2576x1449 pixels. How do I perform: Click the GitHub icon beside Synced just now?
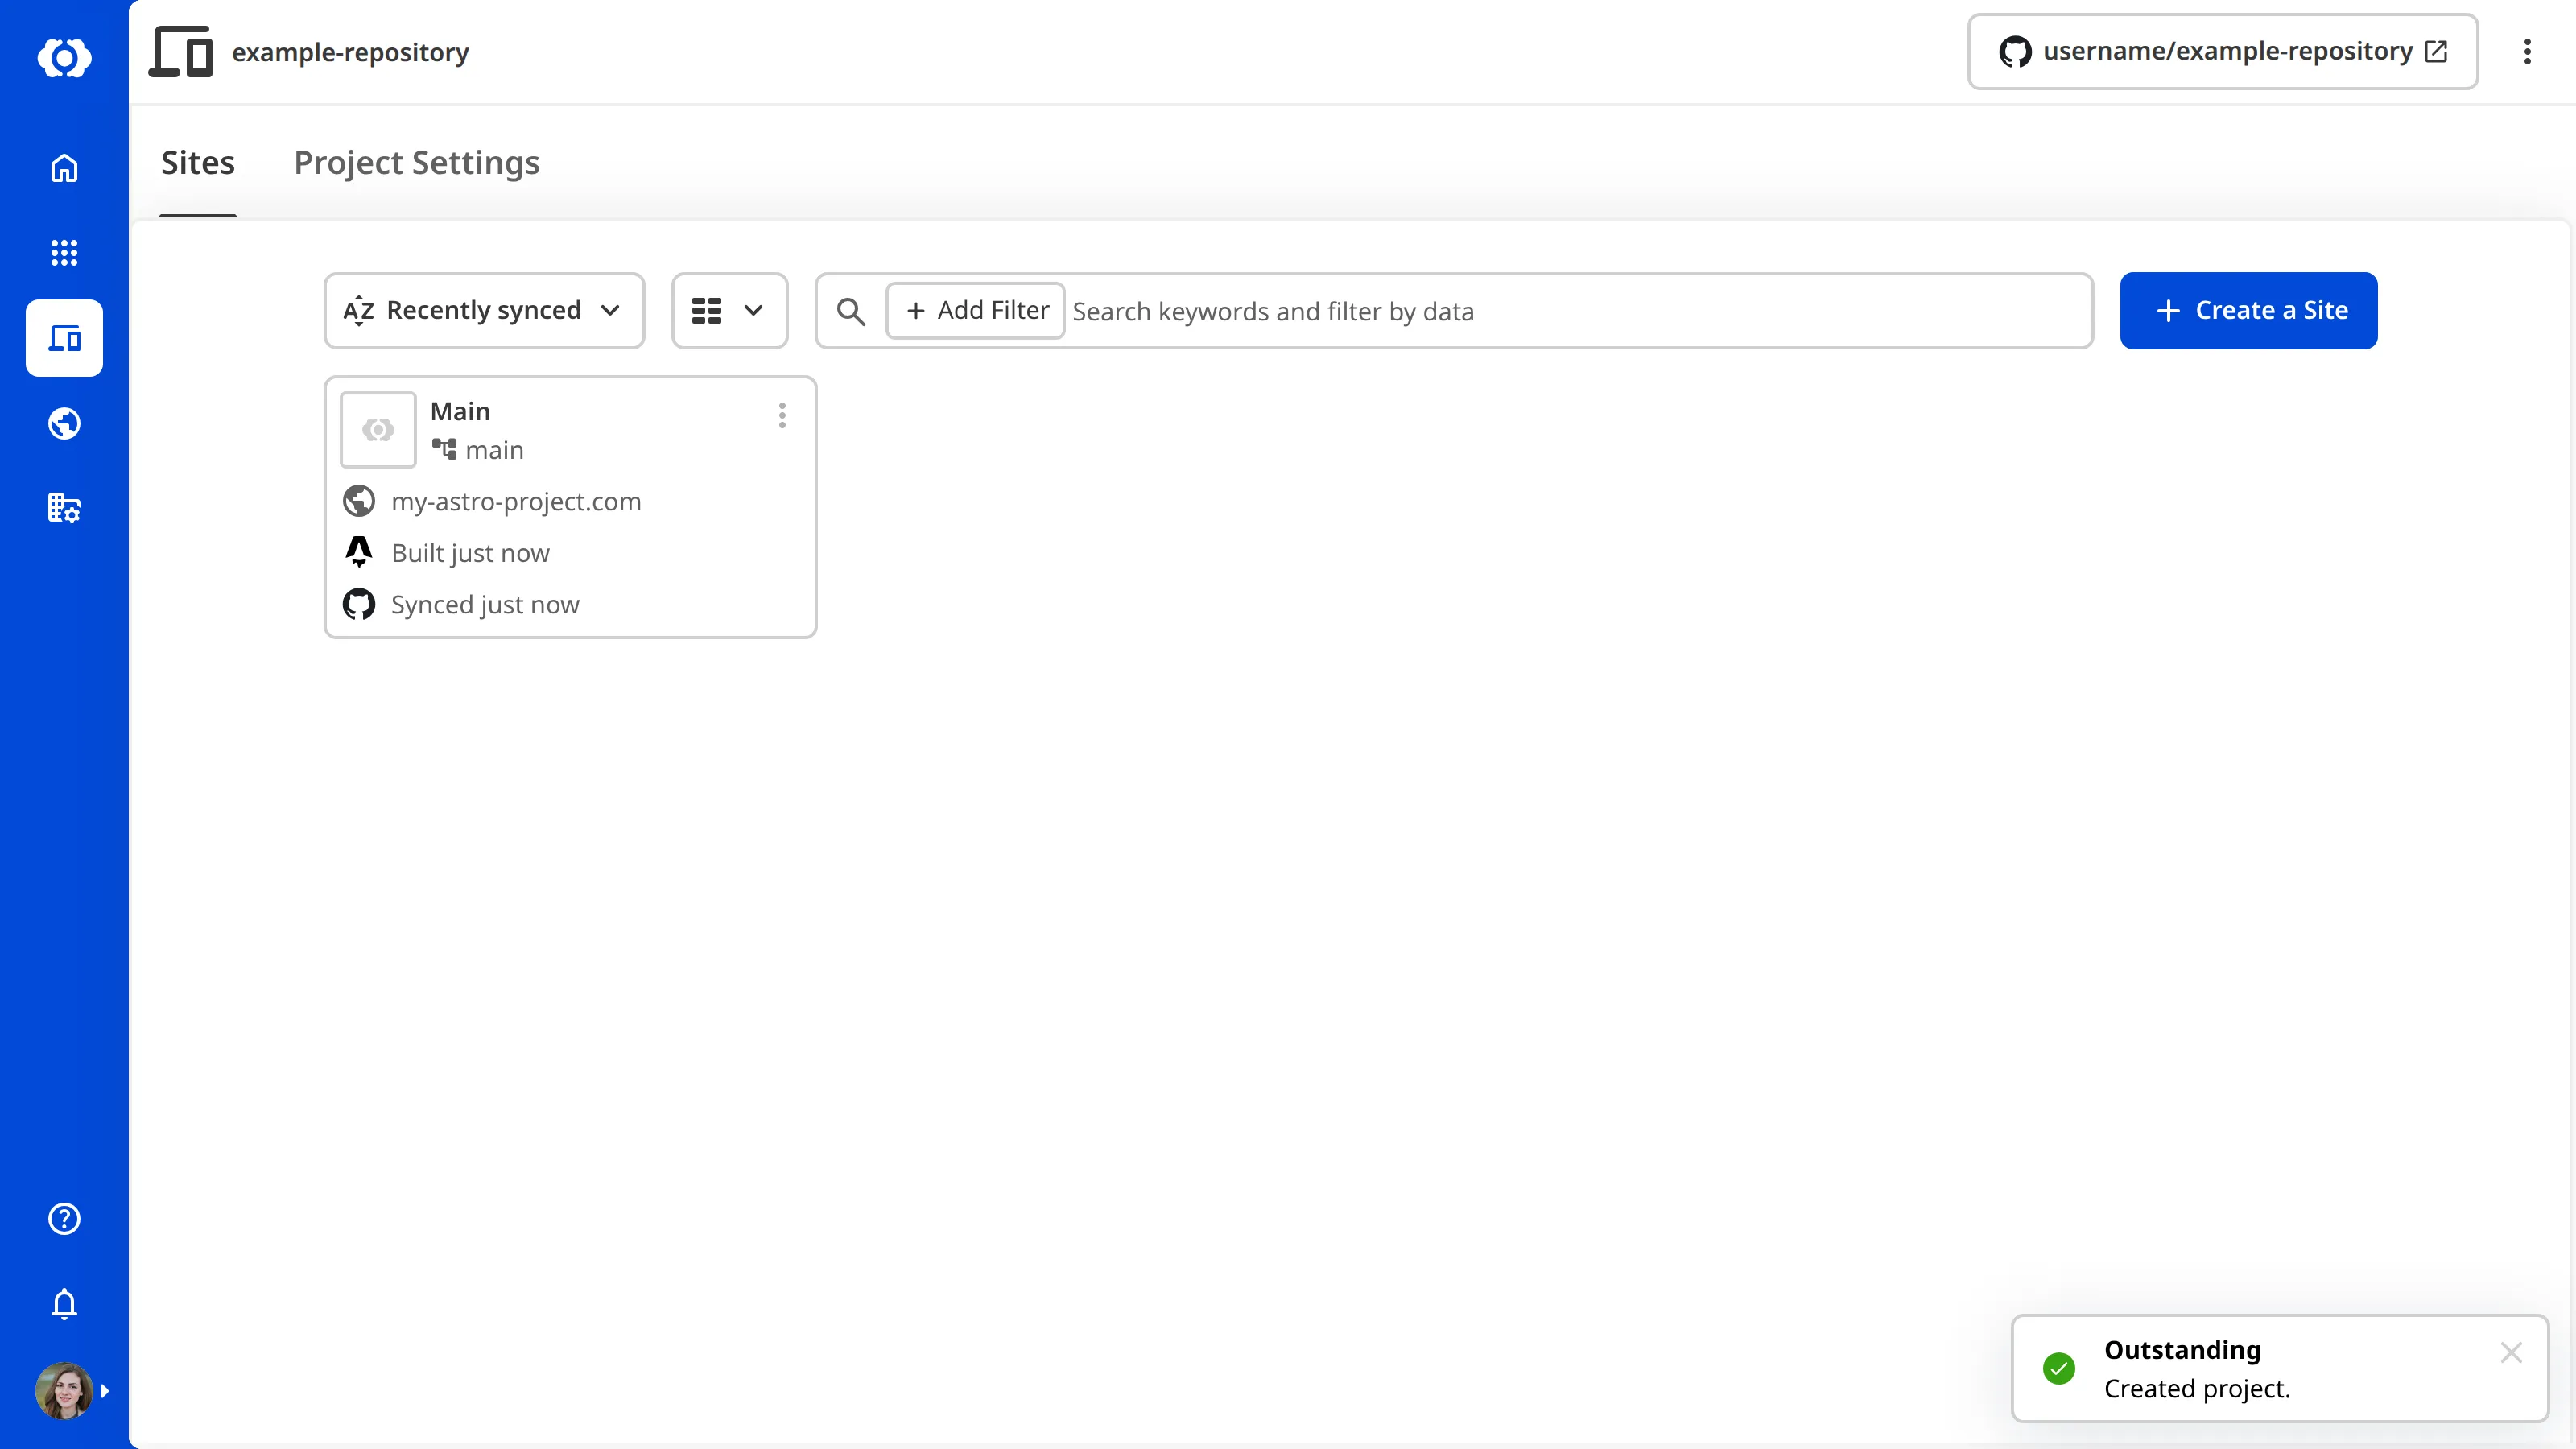coord(359,604)
